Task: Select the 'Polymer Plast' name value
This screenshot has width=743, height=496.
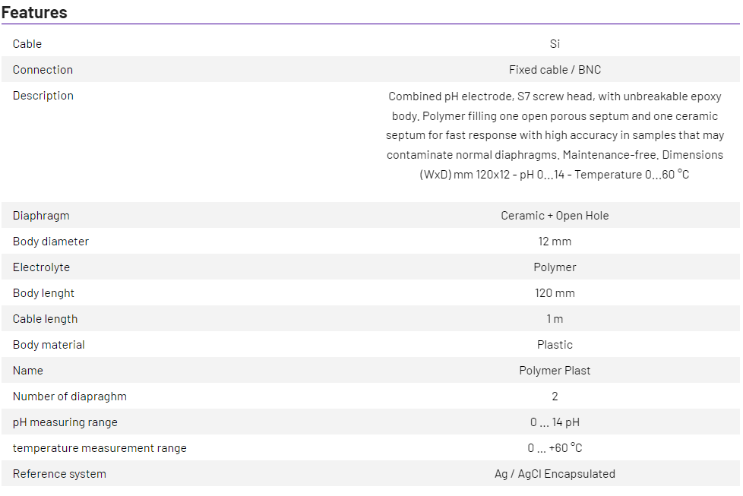Action: pos(555,371)
